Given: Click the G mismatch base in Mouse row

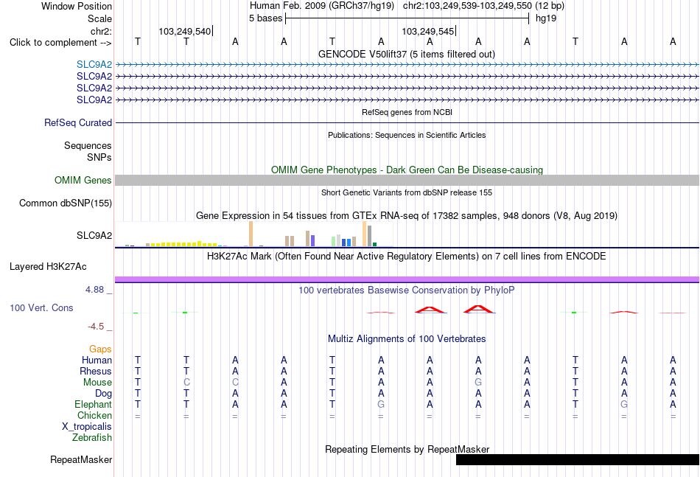Looking at the screenshot, I should [478, 383].
